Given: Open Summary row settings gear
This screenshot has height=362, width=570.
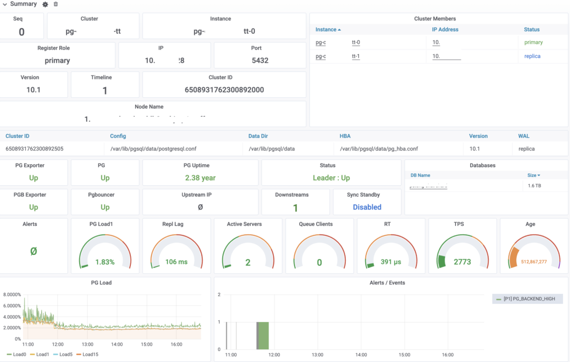Looking at the screenshot, I should tap(45, 4).
